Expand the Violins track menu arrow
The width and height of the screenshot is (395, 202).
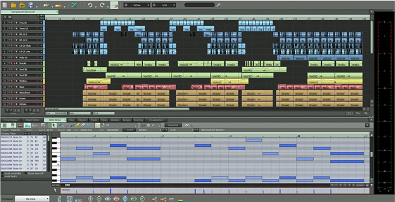coord(41,81)
